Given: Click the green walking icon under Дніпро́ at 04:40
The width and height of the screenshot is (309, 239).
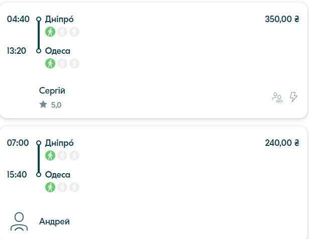Looking at the screenshot, I should (50, 32).
